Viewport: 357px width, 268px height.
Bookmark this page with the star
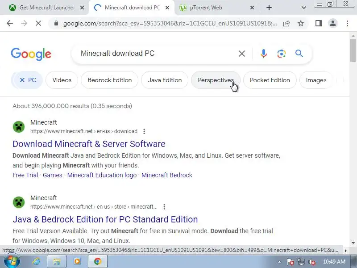[301, 23]
